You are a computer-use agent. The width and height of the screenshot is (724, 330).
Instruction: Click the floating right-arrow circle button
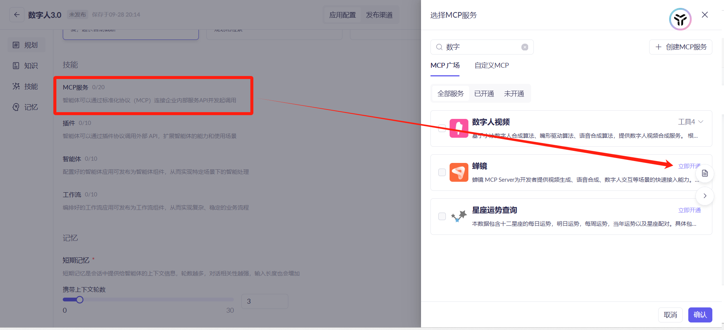(x=705, y=196)
